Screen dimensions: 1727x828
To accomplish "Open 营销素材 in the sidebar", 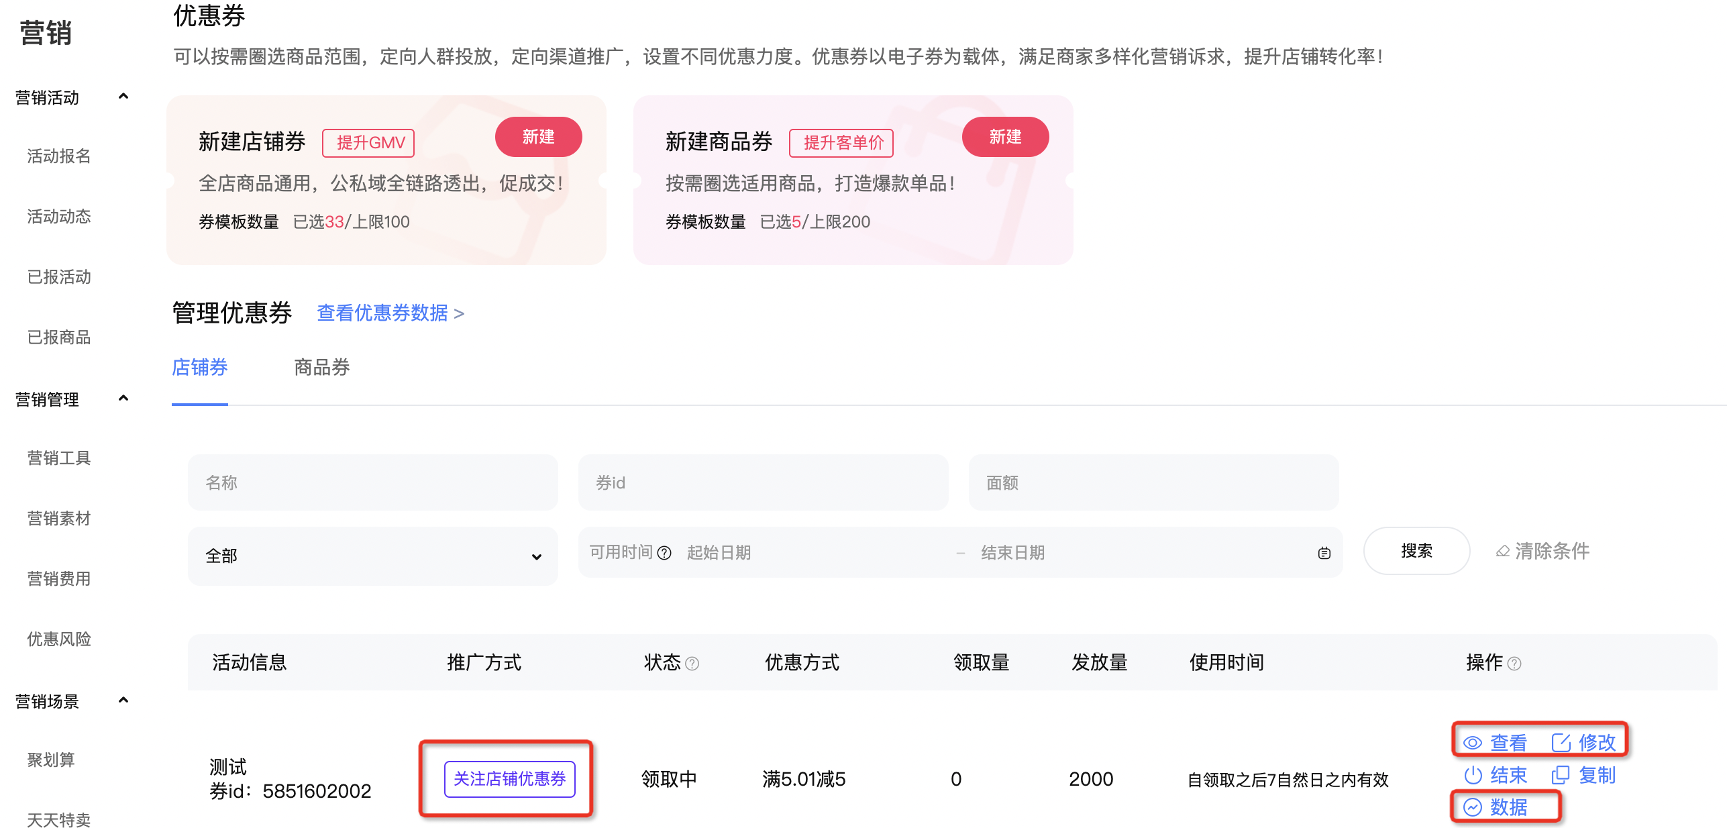I will pyautogui.click(x=59, y=519).
